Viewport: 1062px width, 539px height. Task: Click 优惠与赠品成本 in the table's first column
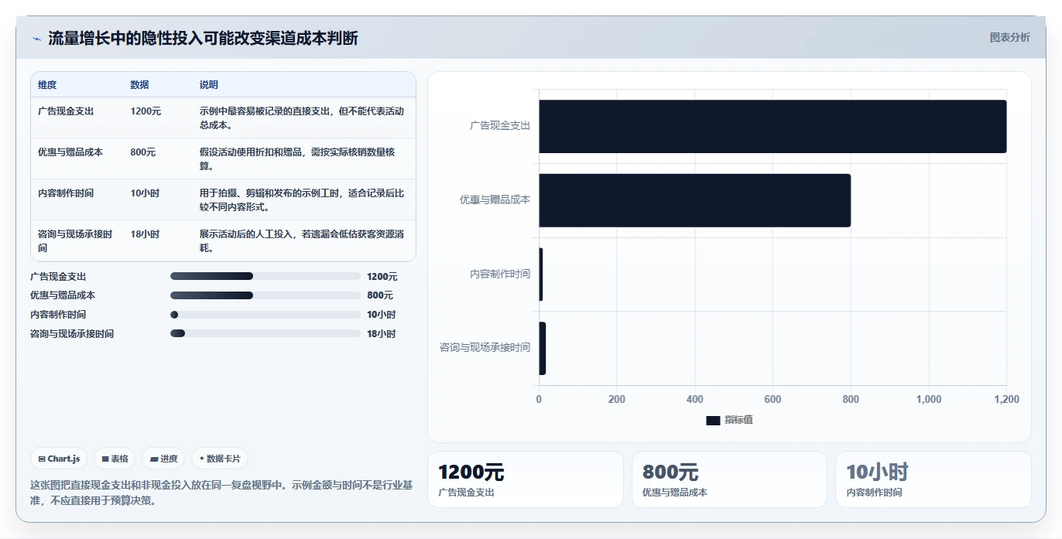click(70, 152)
